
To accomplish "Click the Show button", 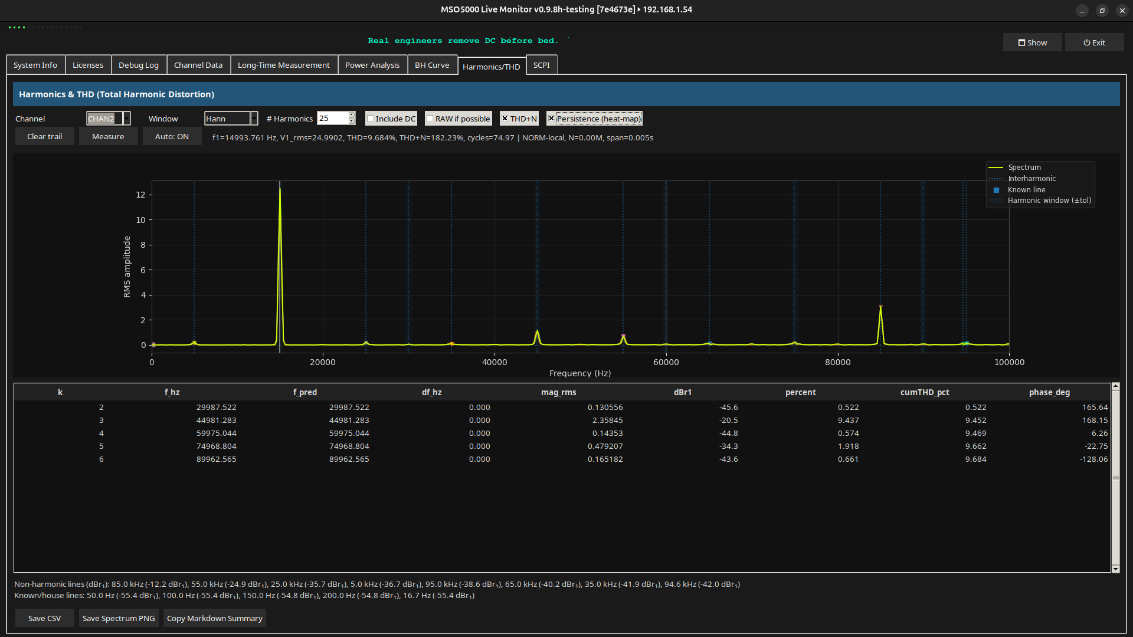I will [1032, 42].
